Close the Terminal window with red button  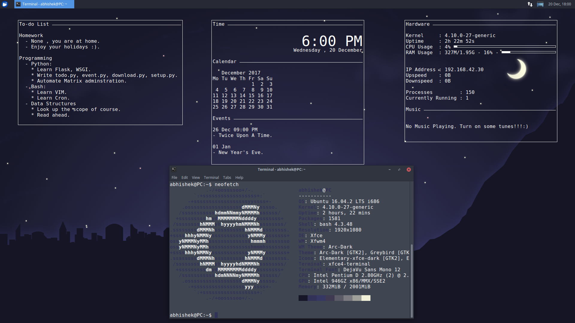pyautogui.click(x=409, y=170)
